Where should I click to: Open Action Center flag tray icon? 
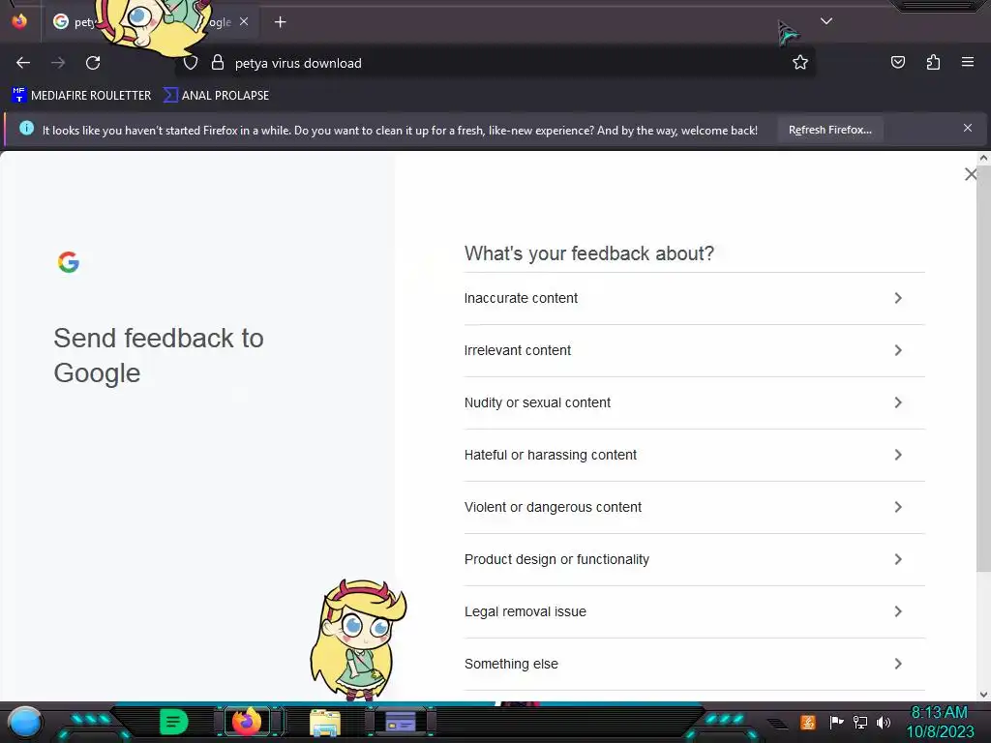pos(837,722)
